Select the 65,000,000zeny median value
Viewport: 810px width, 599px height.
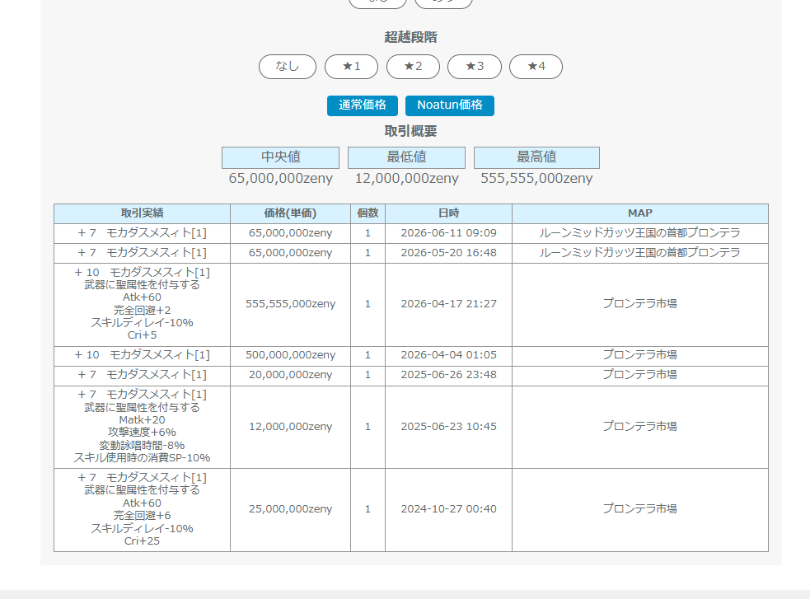pyautogui.click(x=280, y=179)
